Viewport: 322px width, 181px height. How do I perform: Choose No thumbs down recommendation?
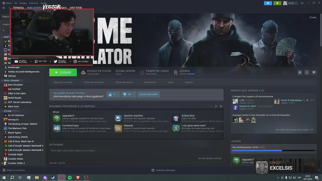click(128, 95)
